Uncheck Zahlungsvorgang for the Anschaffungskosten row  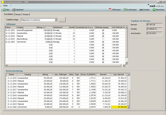coord(103,30)
